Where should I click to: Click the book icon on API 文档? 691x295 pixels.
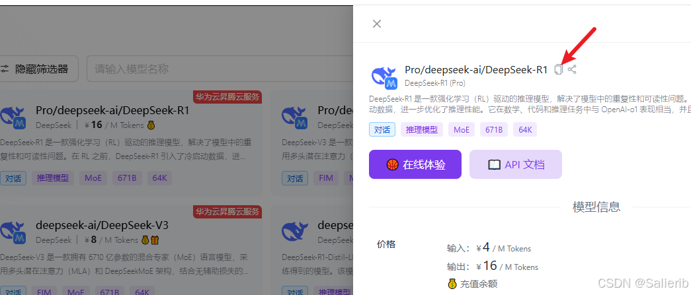[x=495, y=165]
